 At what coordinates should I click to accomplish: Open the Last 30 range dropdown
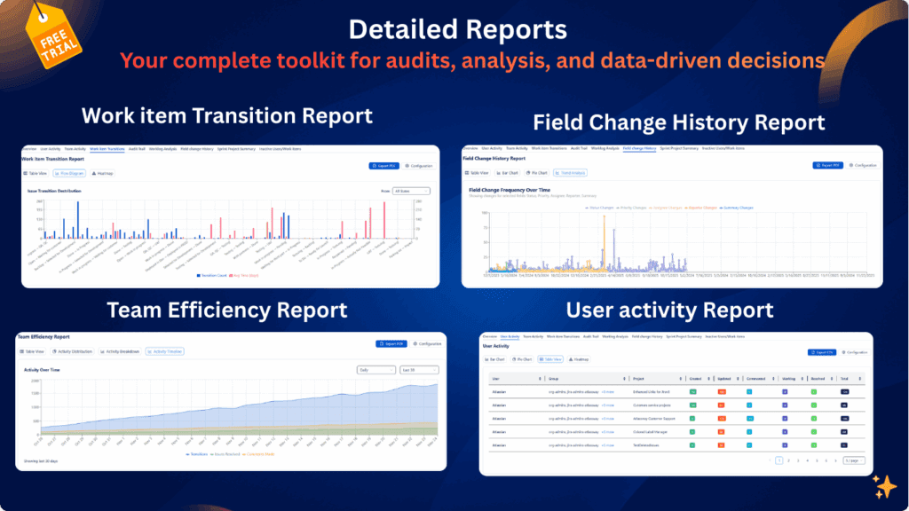coord(419,370)
